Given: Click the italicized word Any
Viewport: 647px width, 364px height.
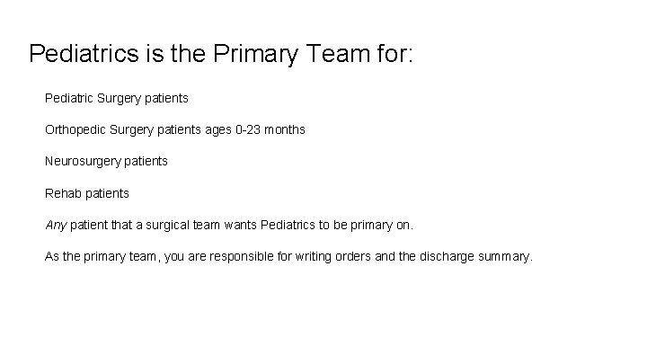Looking at the screenshot, I should pyautogui.click(x=54, y=225).
